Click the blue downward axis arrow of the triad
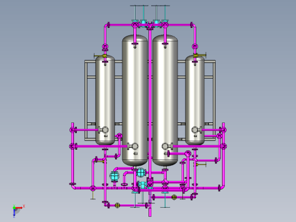This screenshot has height=222, width=296. pos(14,213)
